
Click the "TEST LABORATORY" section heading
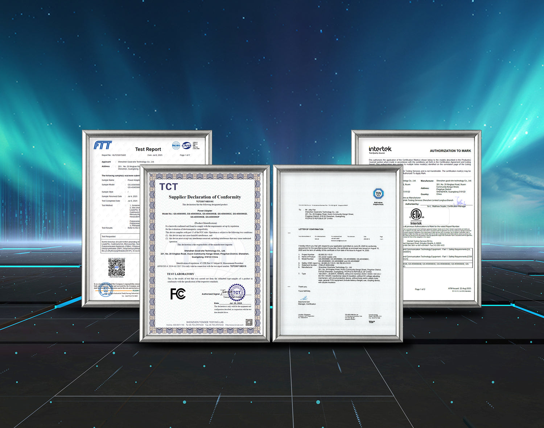click(180, 274)
